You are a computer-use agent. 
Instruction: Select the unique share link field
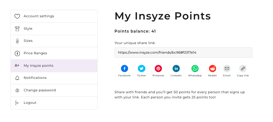tap(183, 52)
